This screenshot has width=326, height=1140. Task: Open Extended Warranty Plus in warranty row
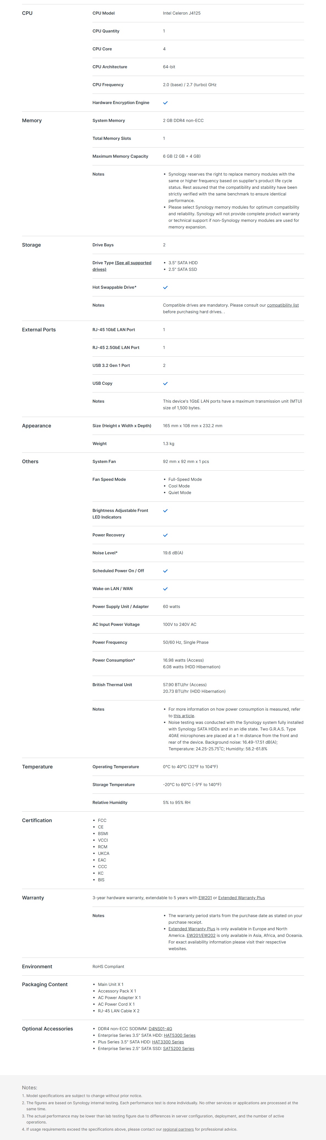[241, 898]
